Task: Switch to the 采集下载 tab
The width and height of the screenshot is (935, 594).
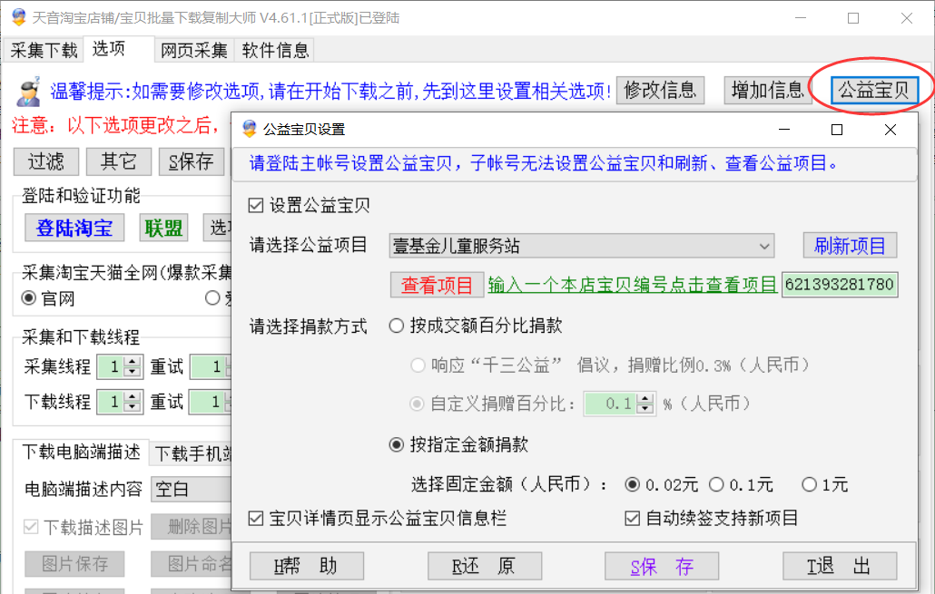Action: click(x=44, y=50)
